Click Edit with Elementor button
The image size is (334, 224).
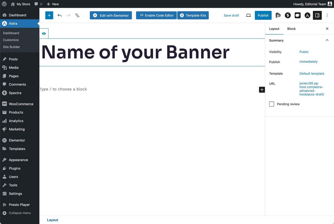111,15
